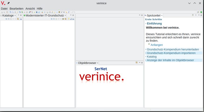Click the collapse-all icon in Spickzettel header

coord(193,15)
